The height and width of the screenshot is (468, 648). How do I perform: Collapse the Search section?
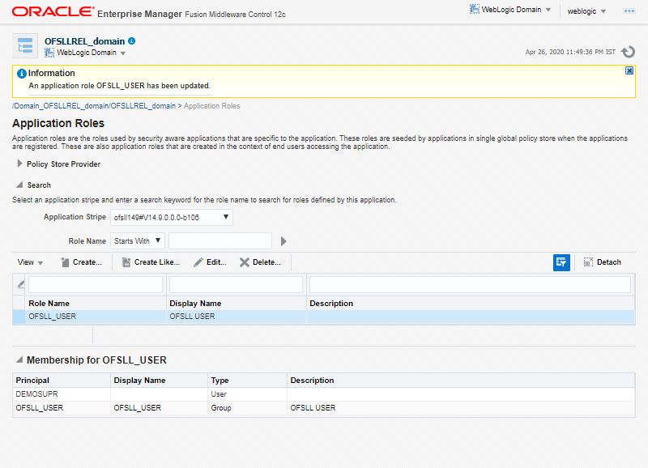pyautogui.click(x=19, y=185)
